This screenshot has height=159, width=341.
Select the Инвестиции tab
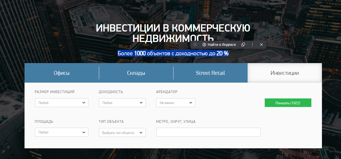click(x=285, y=73)
